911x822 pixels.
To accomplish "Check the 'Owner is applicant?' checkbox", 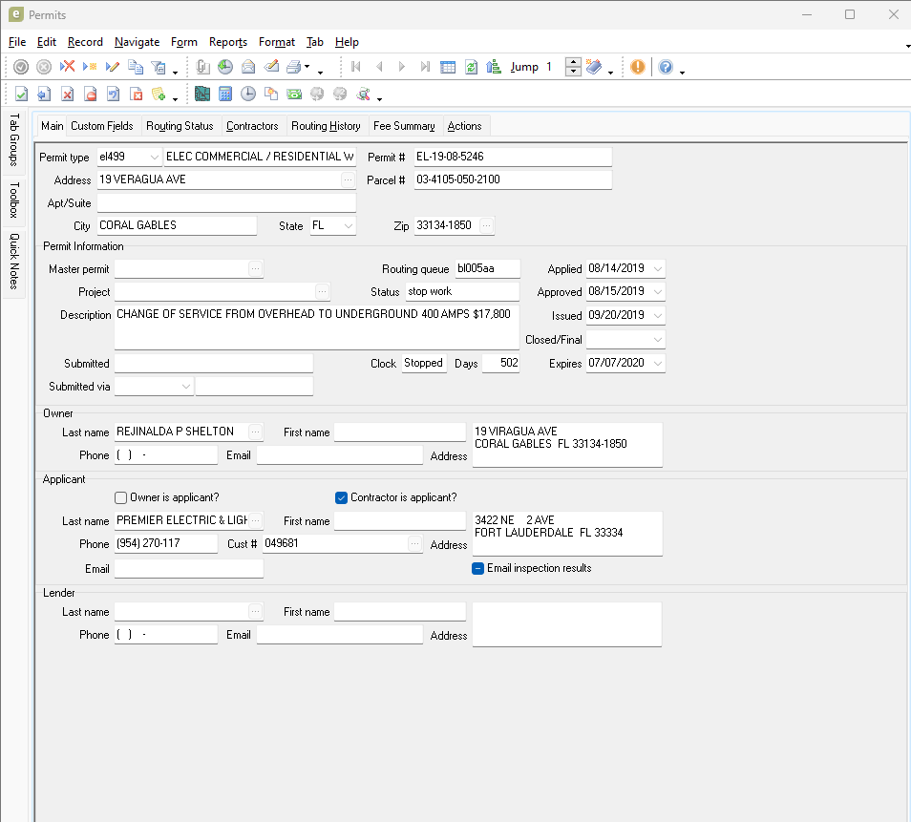I will pos(120,497).
